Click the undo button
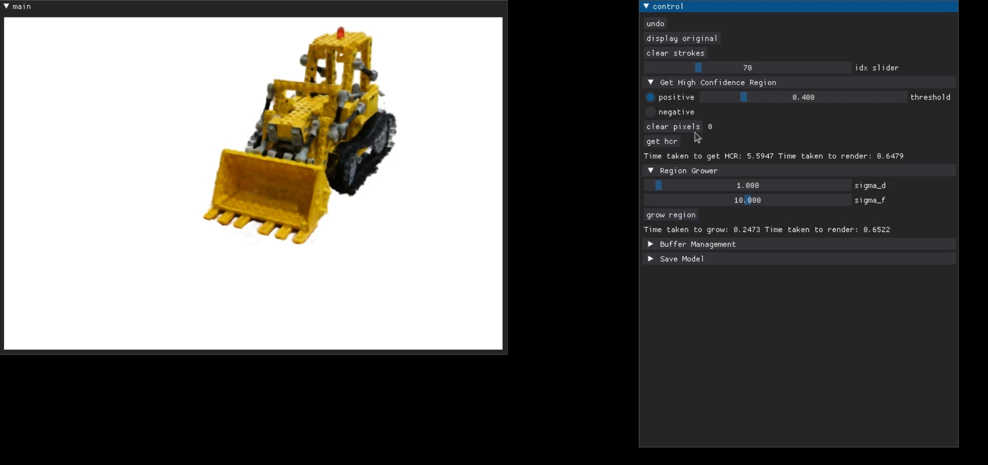988x465 pixels. (x=655, y=24)
